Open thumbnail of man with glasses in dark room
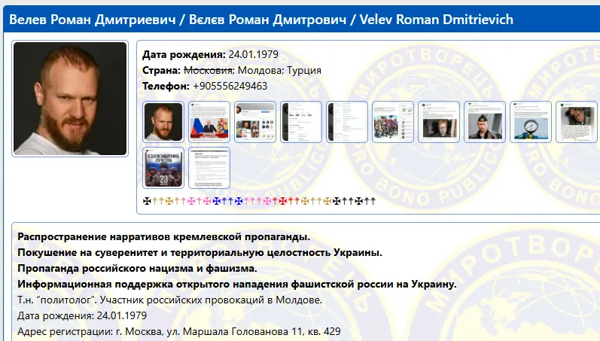Screen dimensions: 600x341 coord(439,122)
